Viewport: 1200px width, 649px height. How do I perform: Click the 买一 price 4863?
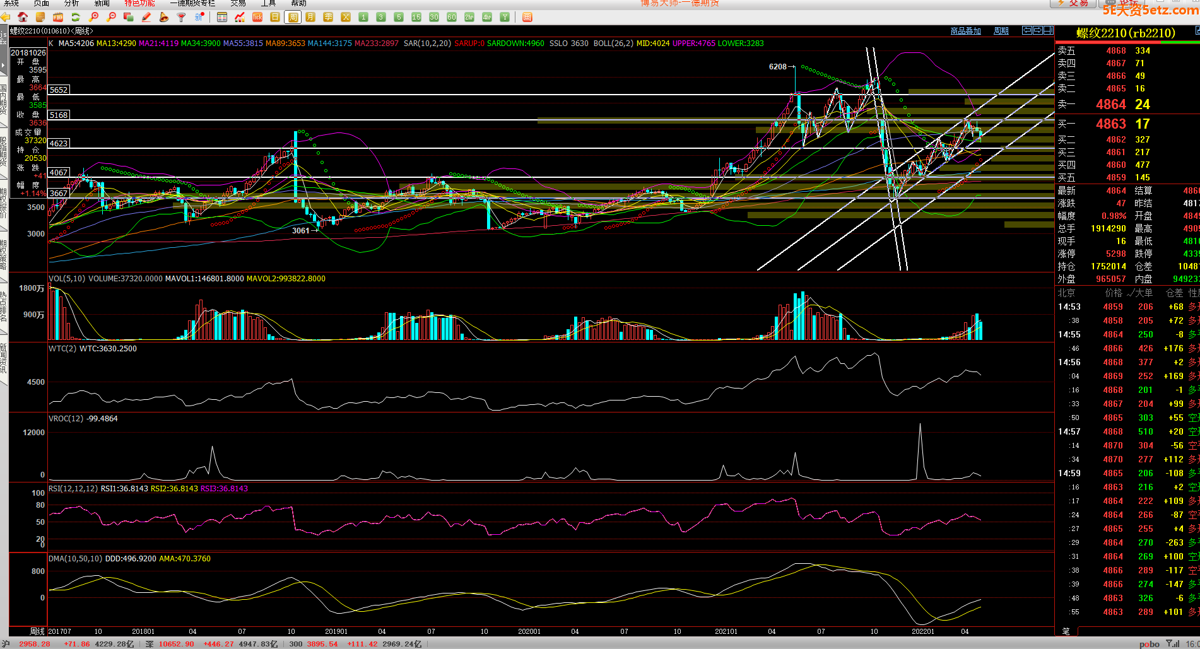1111,124
